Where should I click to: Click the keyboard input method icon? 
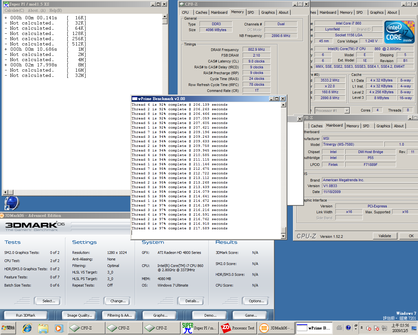pos(340,327)
